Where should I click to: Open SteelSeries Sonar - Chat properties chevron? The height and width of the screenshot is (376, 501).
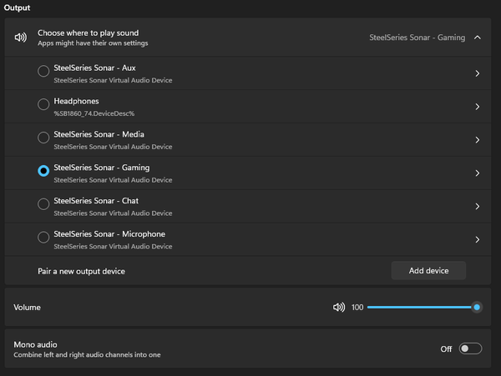click(x=478, y=206)
